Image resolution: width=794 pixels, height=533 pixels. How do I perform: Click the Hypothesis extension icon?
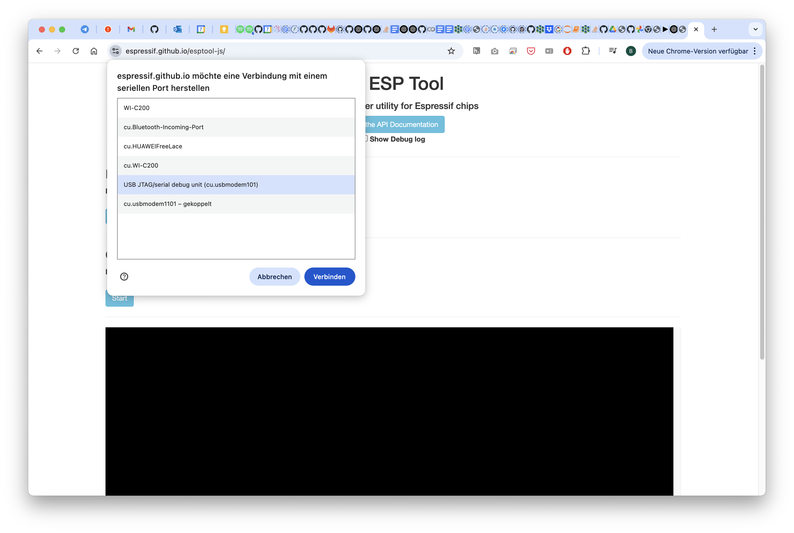(x=476, y=51)
